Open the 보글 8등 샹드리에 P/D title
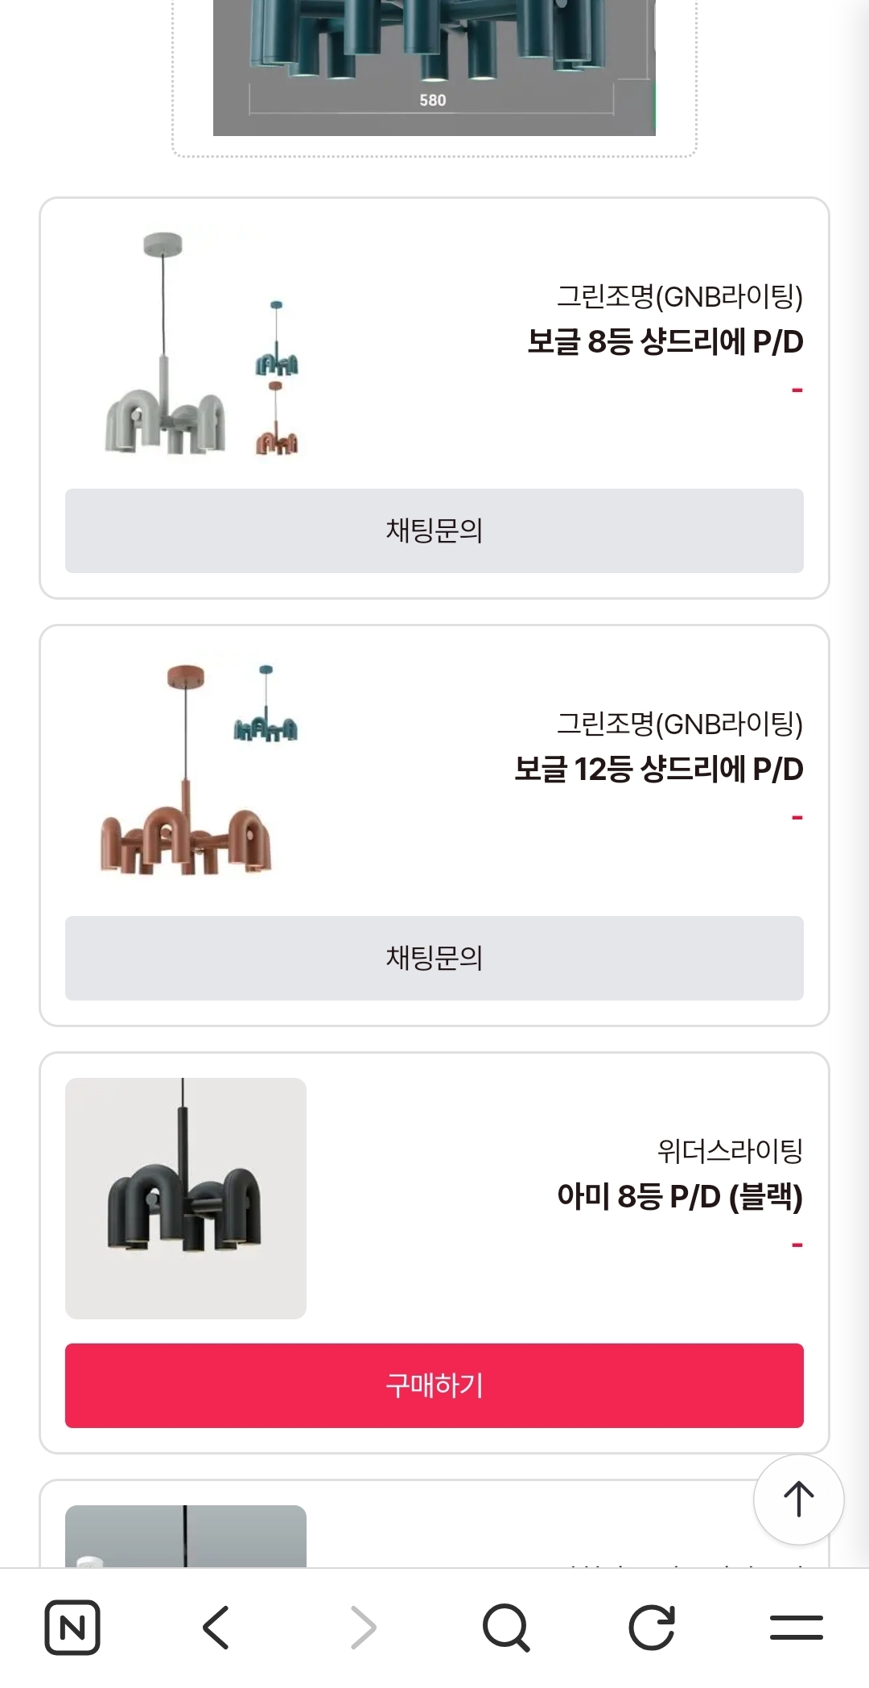 click(665, 342)
